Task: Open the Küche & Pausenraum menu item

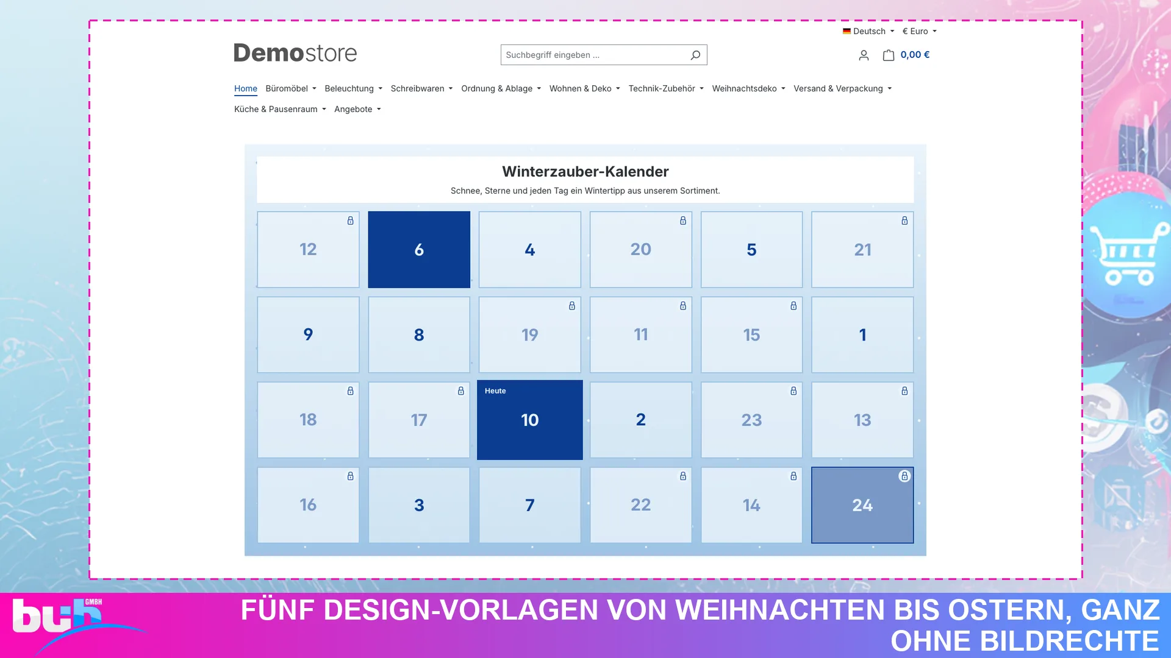Action: tap(280, 109)
